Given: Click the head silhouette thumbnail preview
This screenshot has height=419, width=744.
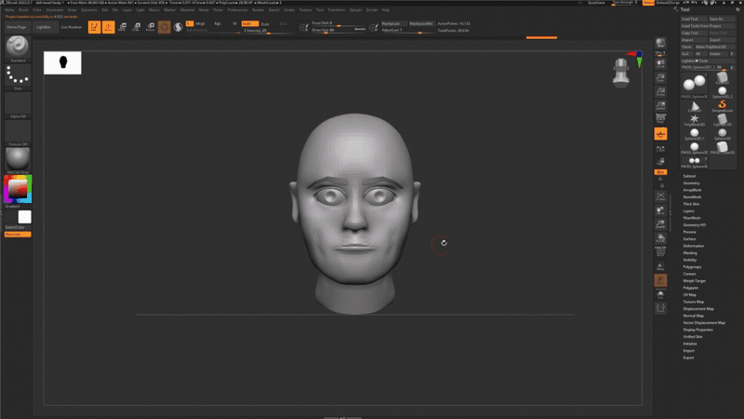Looking at the screenshot, I should [62, 62].
